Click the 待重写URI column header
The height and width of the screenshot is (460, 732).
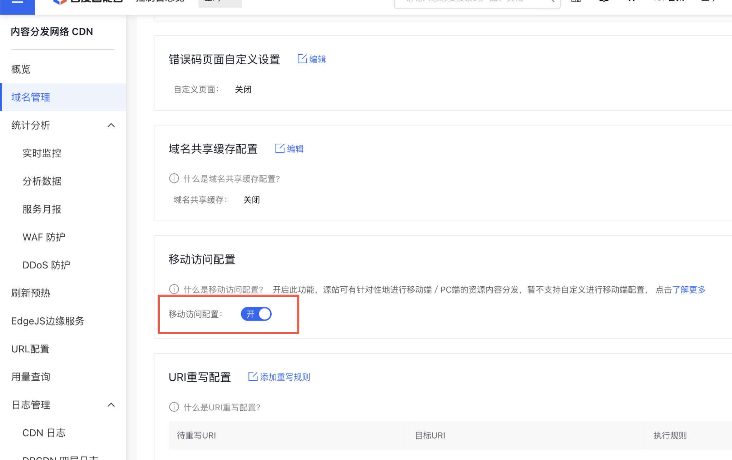pyautogui.click(x=196, y=435)
